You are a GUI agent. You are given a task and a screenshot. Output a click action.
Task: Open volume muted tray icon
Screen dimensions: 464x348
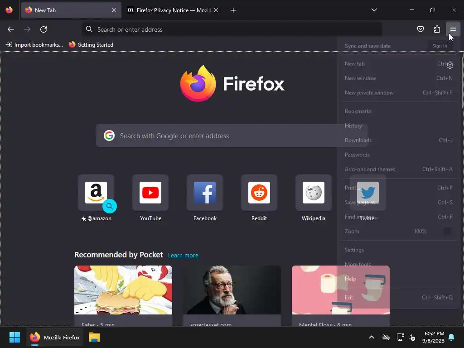pos(411,337)
